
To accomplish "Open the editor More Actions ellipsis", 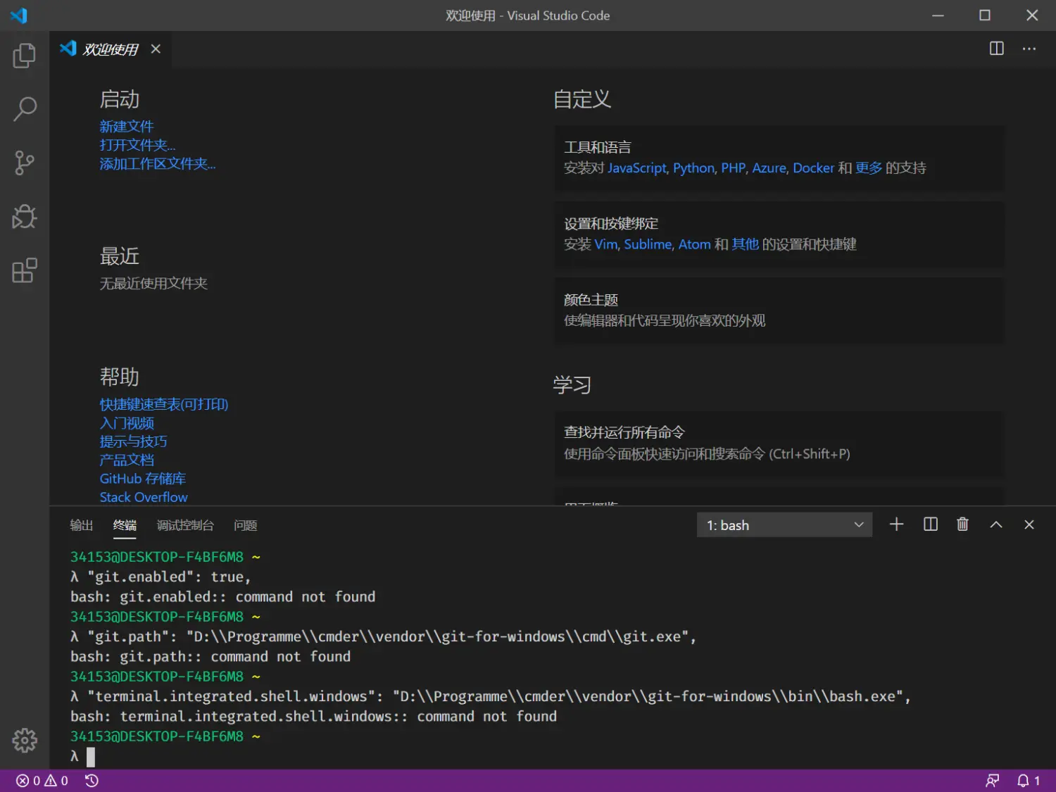I will pos(1029,49).
